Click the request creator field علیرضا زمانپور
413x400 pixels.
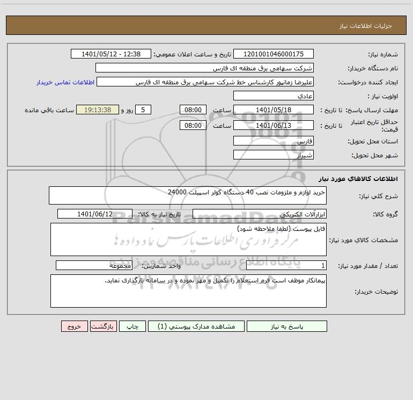click(x=205, y=82)
